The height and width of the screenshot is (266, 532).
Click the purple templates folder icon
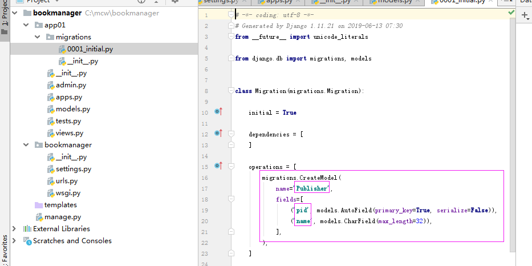click(39, 205)
